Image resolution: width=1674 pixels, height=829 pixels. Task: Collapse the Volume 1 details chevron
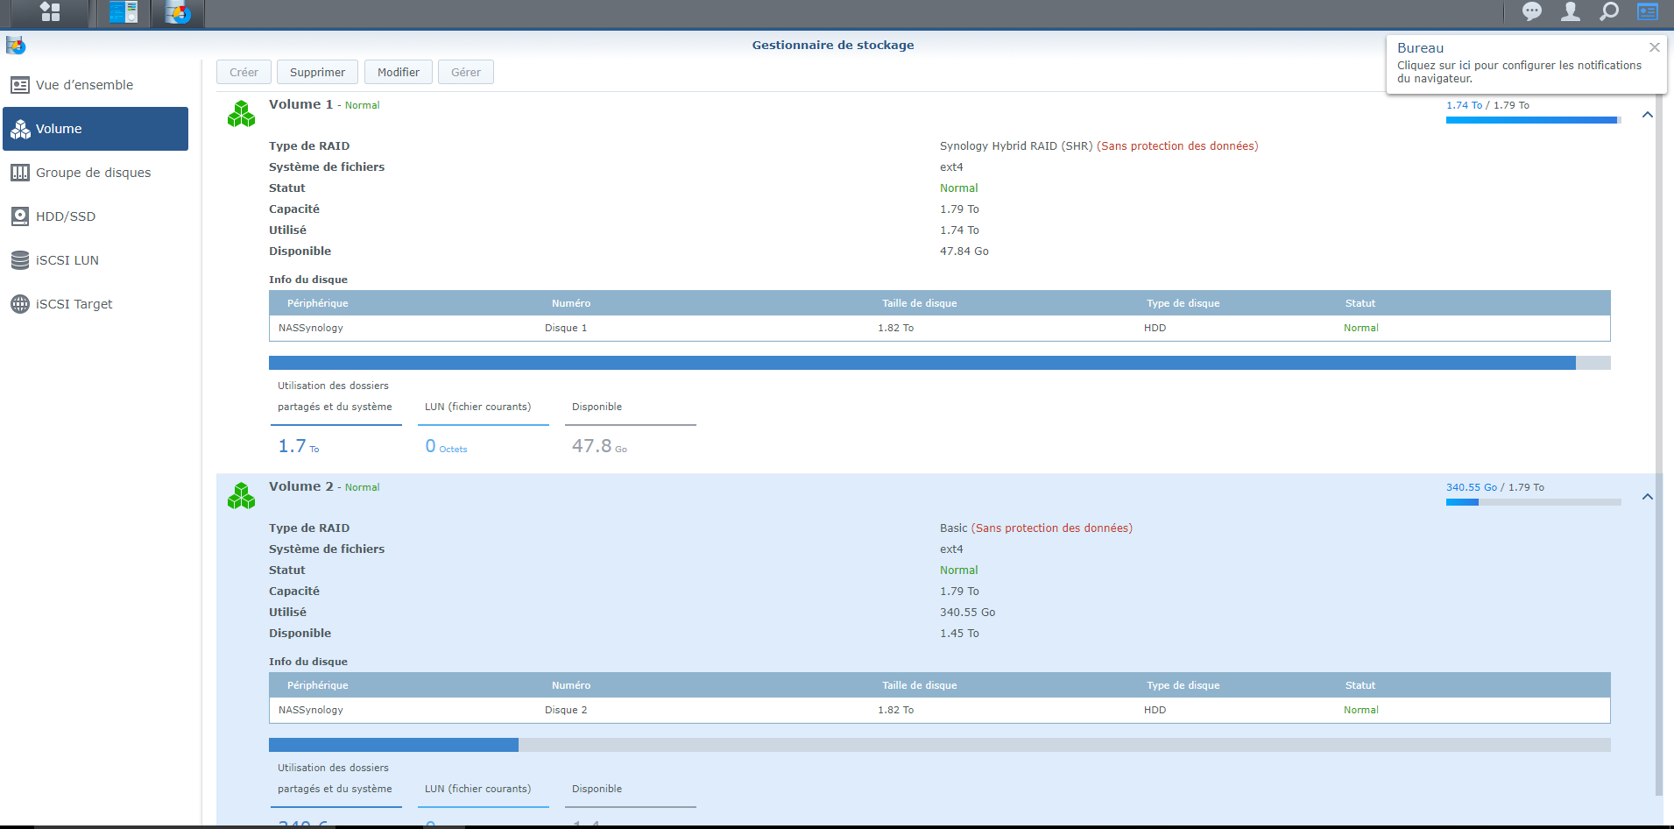pyautogui.click(x=1647, y=115)
